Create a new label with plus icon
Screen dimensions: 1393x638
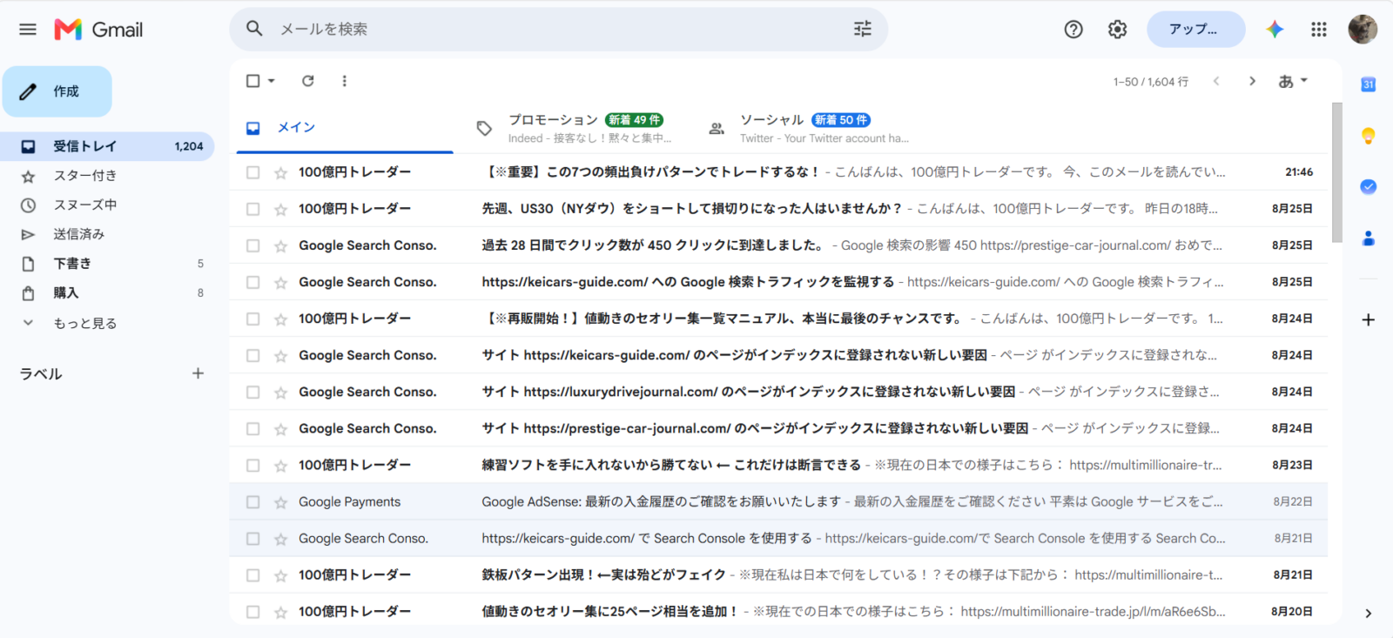199,373
